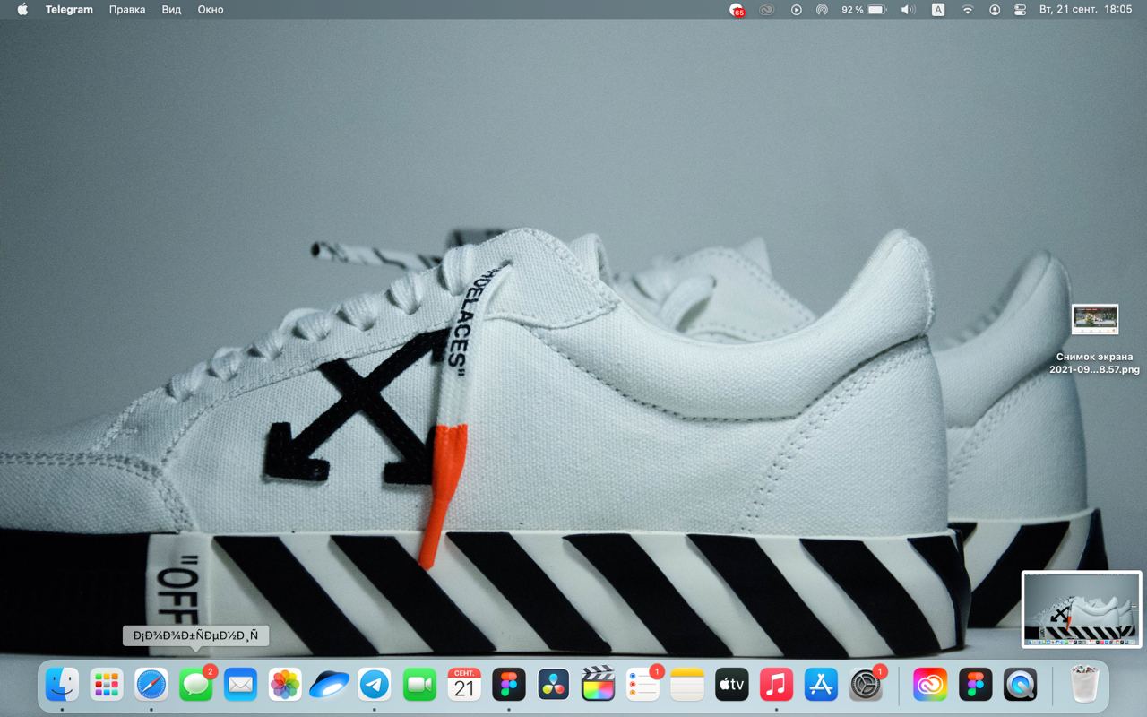Open the user switching menu icon
This screenshot has width=1147, height=717.
(995, 10)
